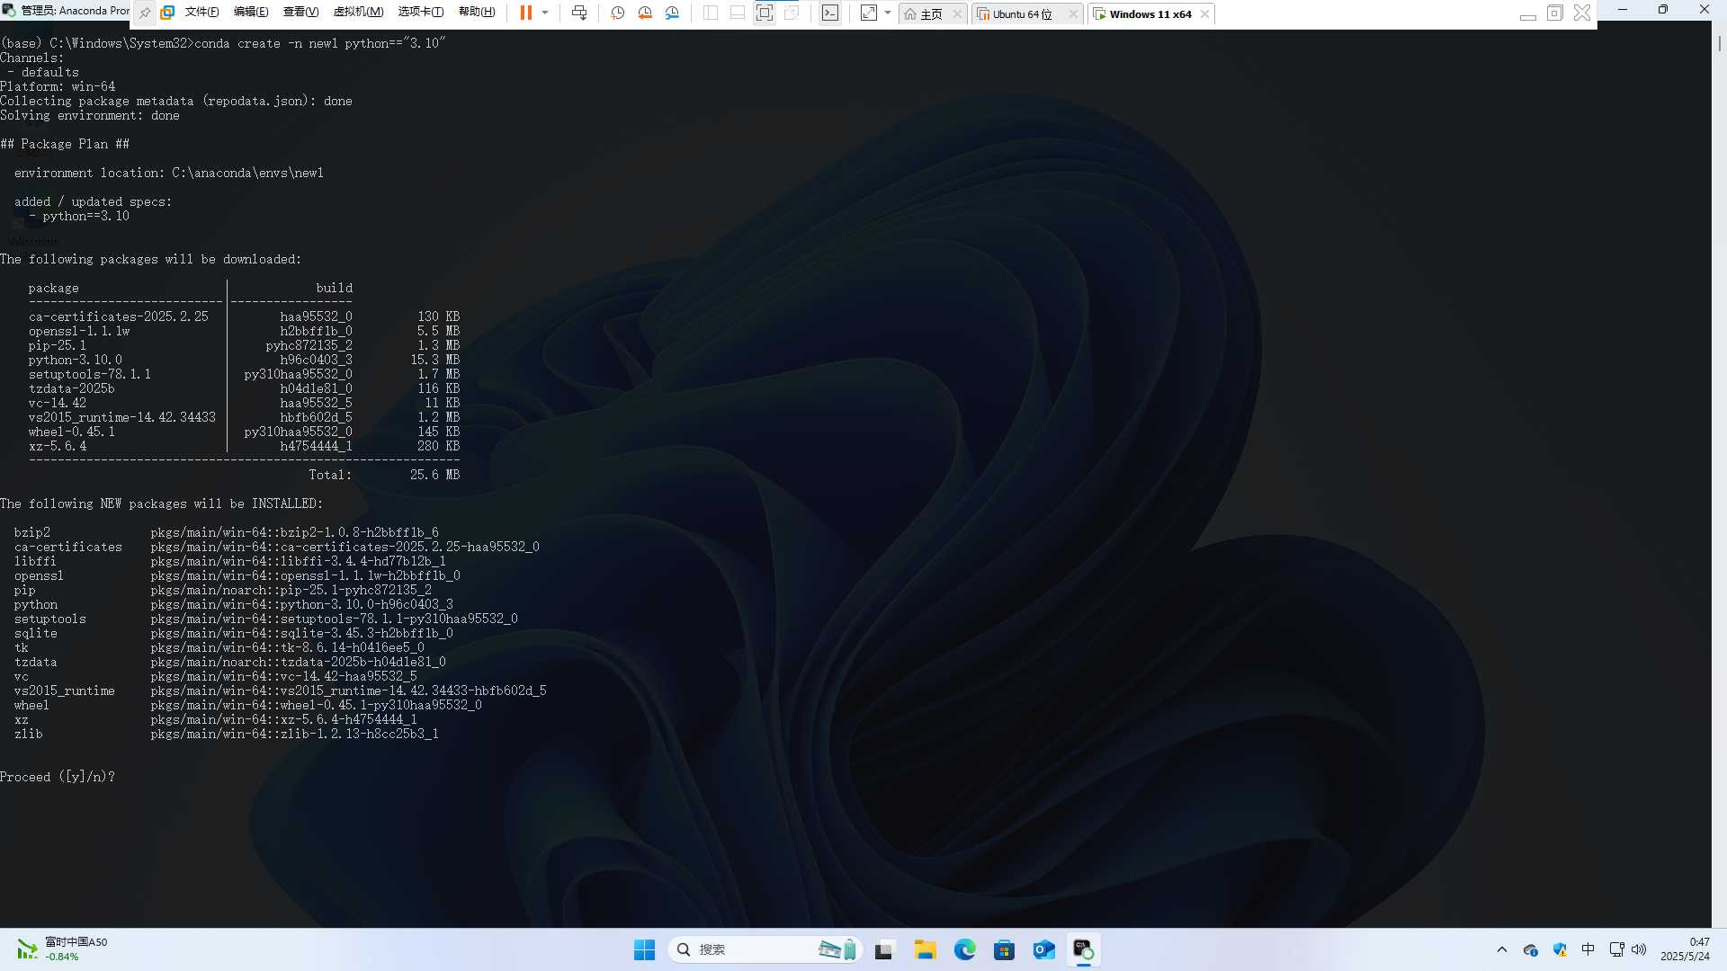Click the Proceed ([y]/n)? prompt line

pyautogui.click(x=58, y=777)
